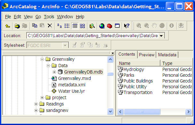Screen dimensions: 195x125
Task: Open the red ArcToolbox icon
Action: pos(110,26)
